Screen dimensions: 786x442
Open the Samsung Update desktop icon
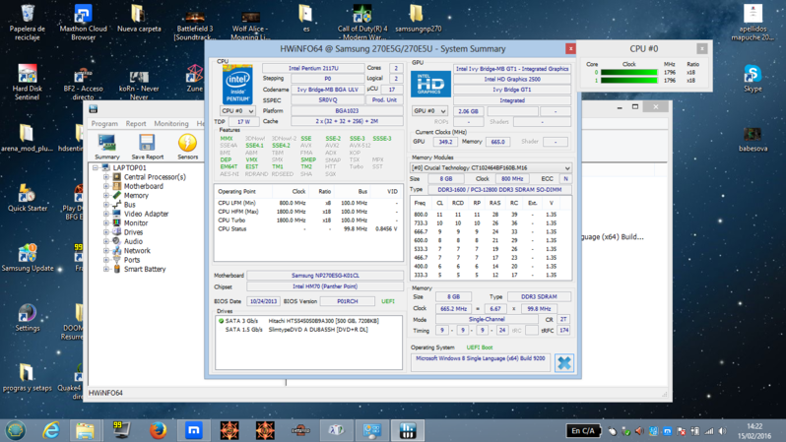pyautogui.click(x=27, y=258)
